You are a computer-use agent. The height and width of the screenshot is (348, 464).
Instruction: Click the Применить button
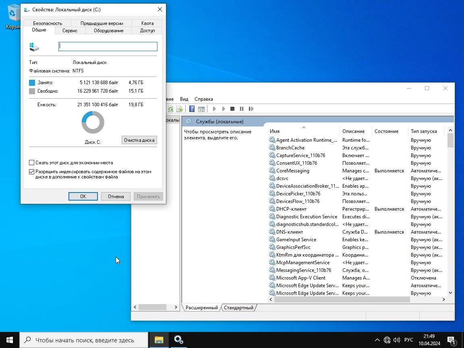point(148,197)
